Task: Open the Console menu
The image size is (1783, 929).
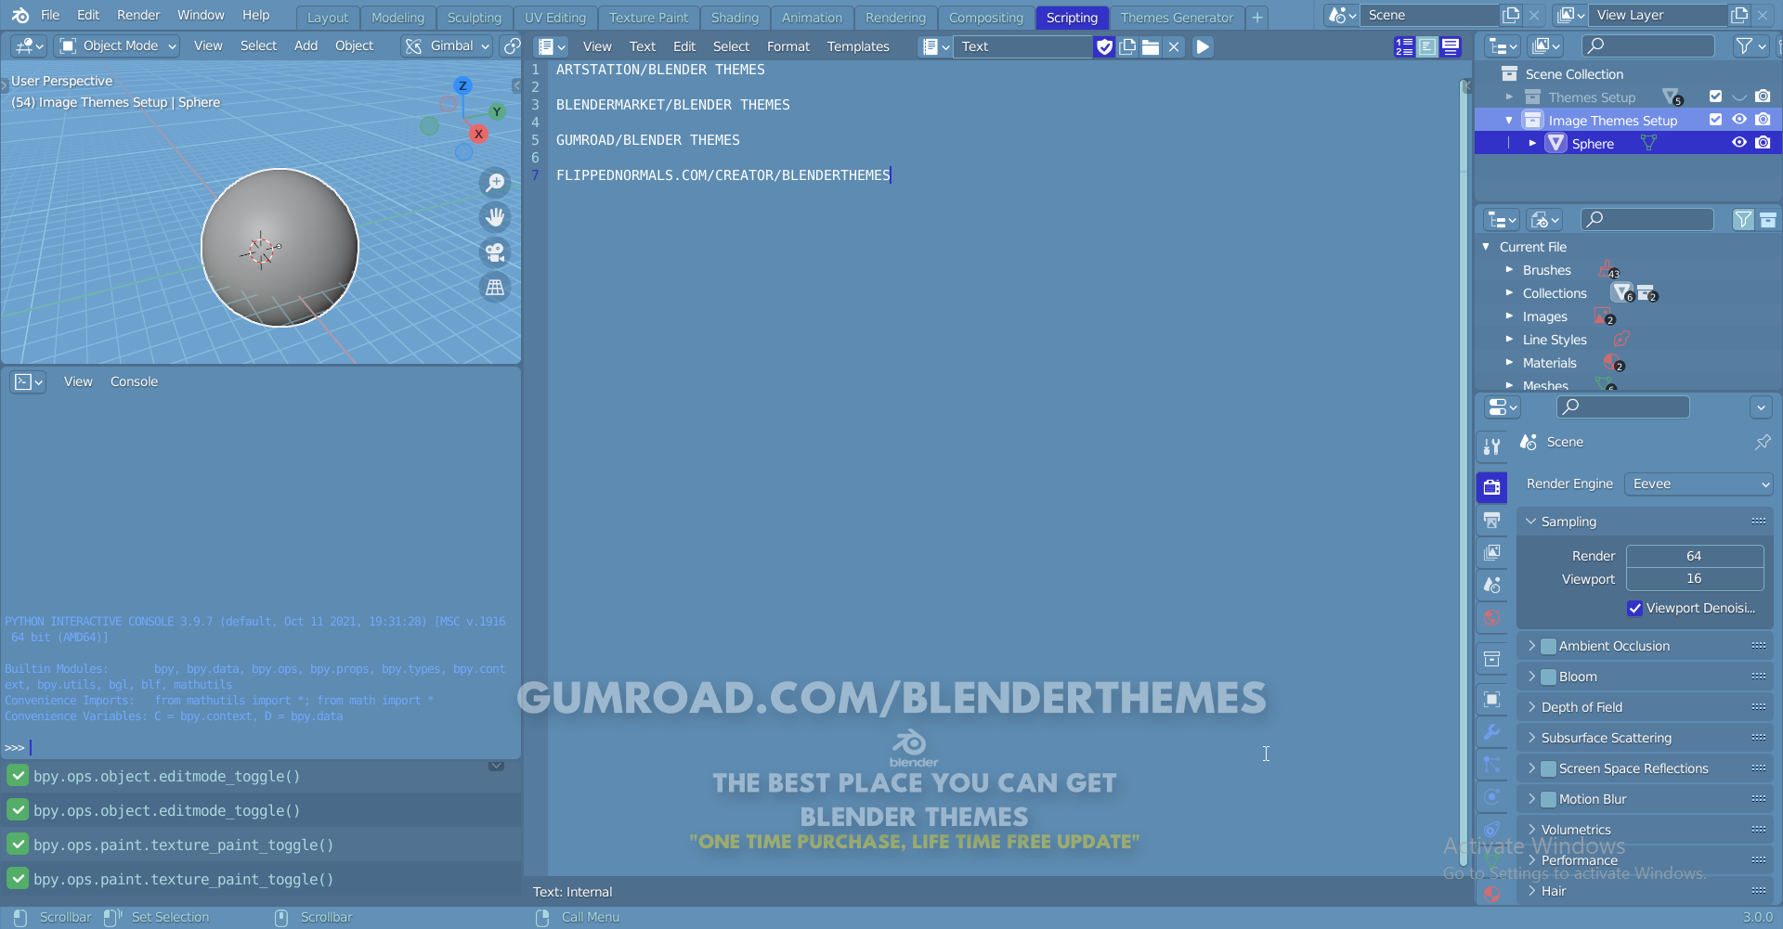Action: point(134,381)
